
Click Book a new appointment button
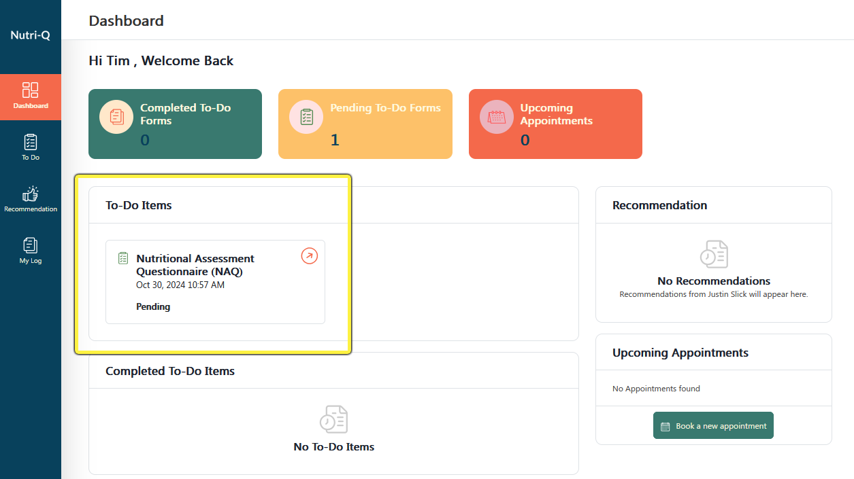point(713,425)
